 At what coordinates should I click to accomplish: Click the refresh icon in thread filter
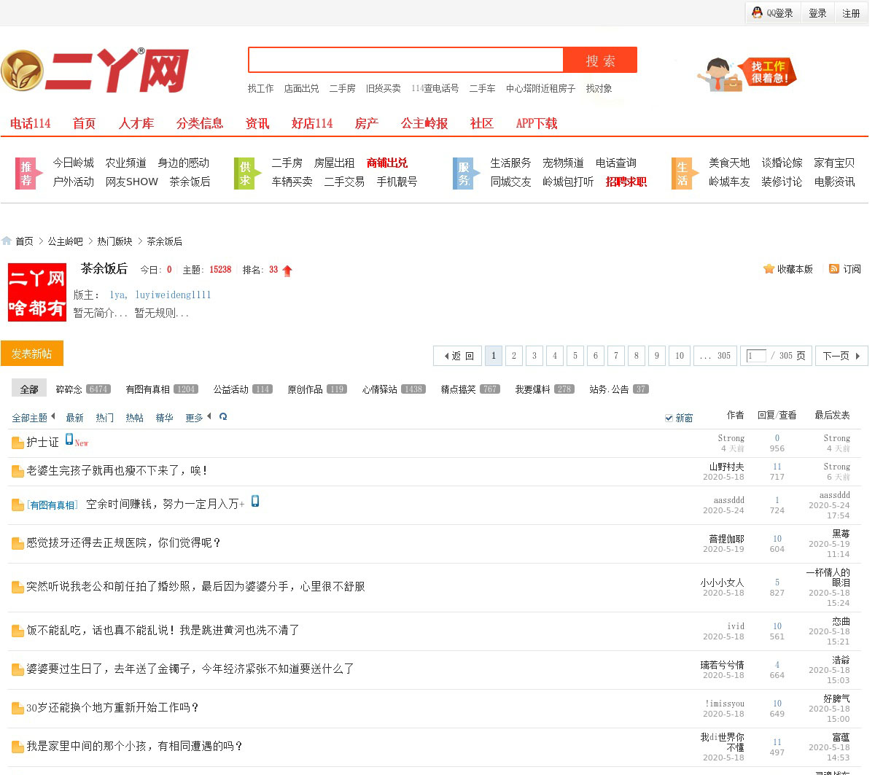click(x=223, y=417)
